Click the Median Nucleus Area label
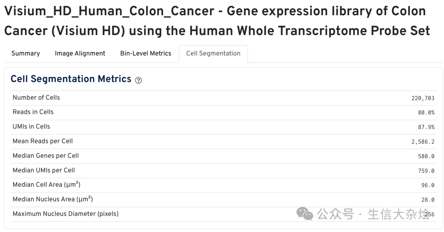Screen dimensions: 444x232 point(53,199)
